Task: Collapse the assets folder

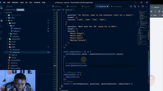Action: pos(13,23)
